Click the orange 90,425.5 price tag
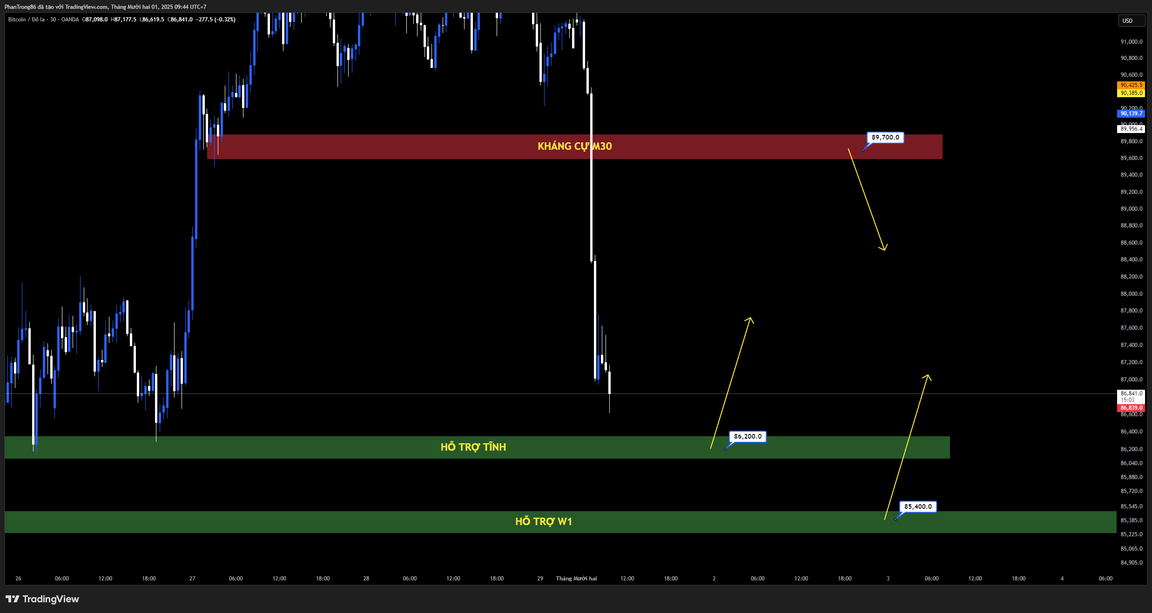Viewport: 1152px width, 613px height. [x=1131, y=85]
